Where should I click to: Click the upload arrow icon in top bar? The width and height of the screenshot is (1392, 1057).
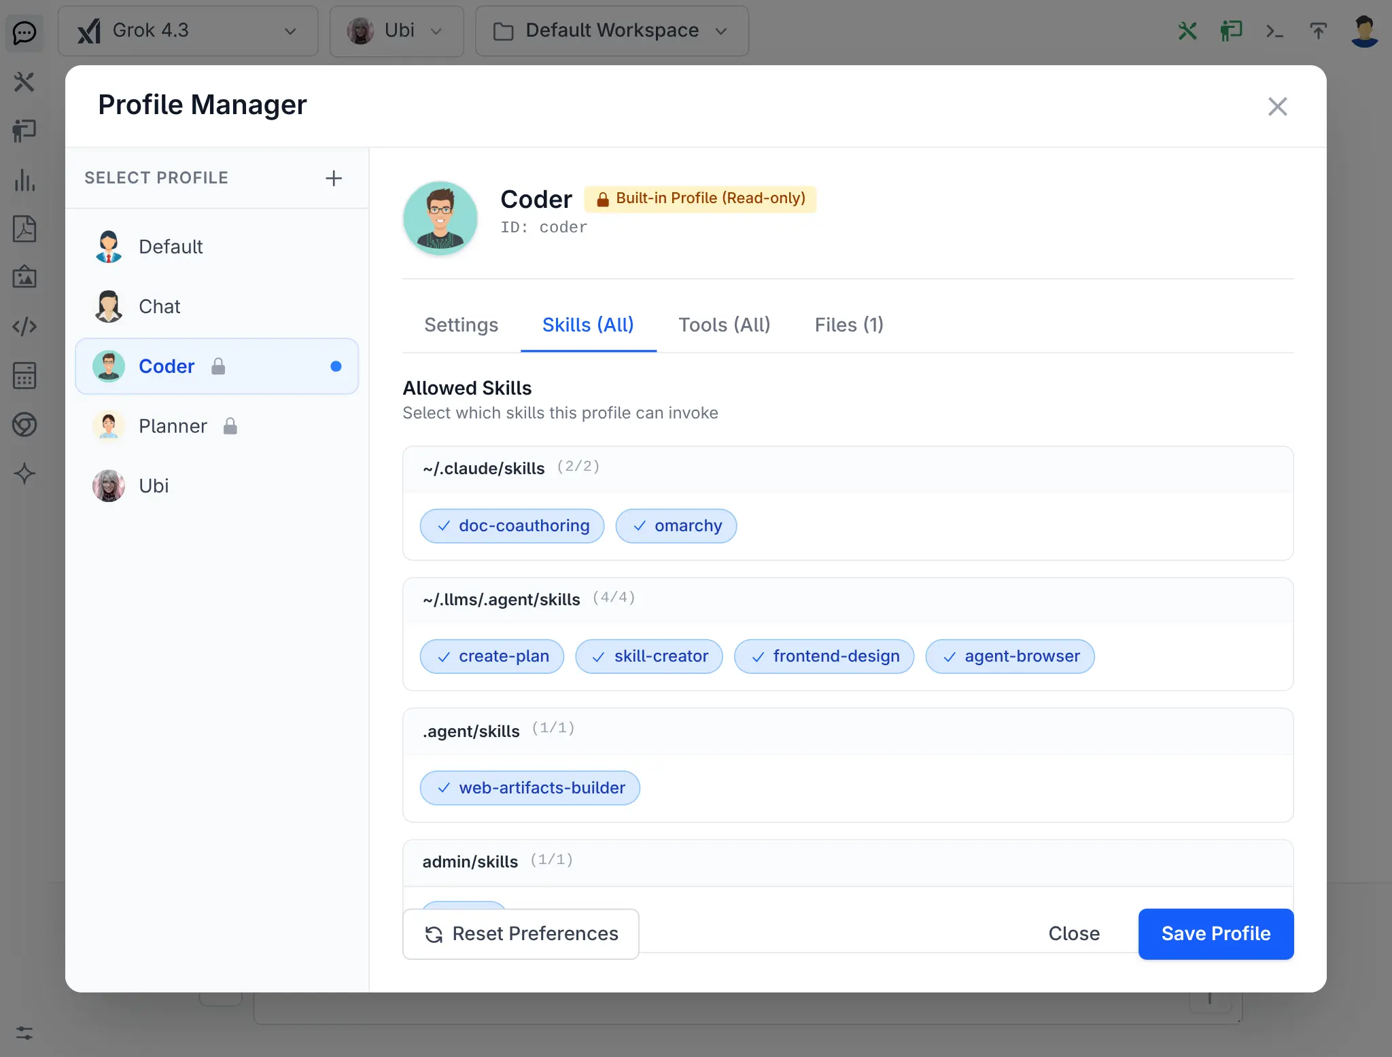click(x=1318, y=31)
